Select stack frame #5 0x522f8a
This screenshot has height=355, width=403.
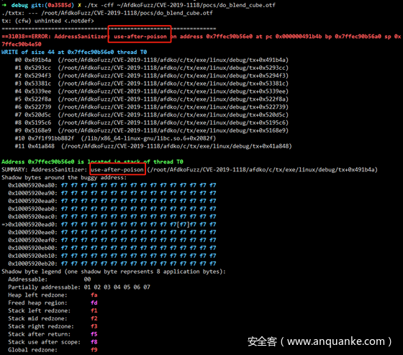(152, 99)
